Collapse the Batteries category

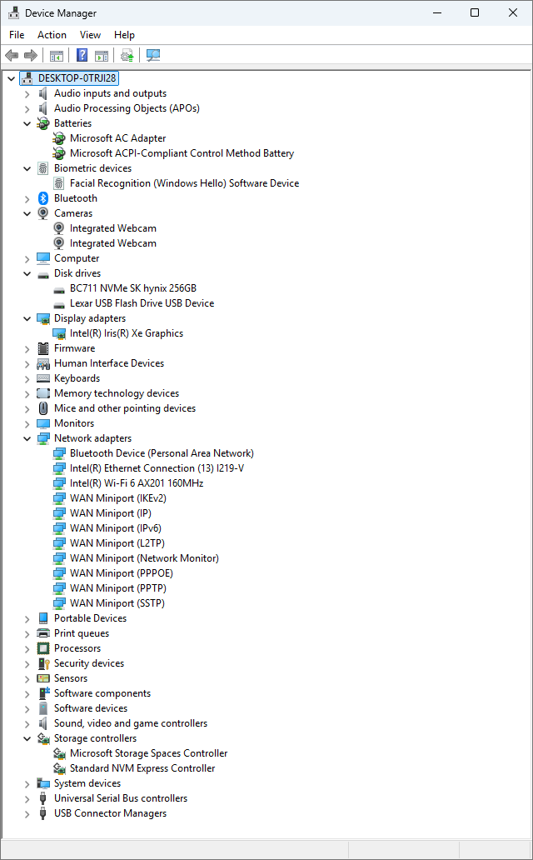coord(27,123)
